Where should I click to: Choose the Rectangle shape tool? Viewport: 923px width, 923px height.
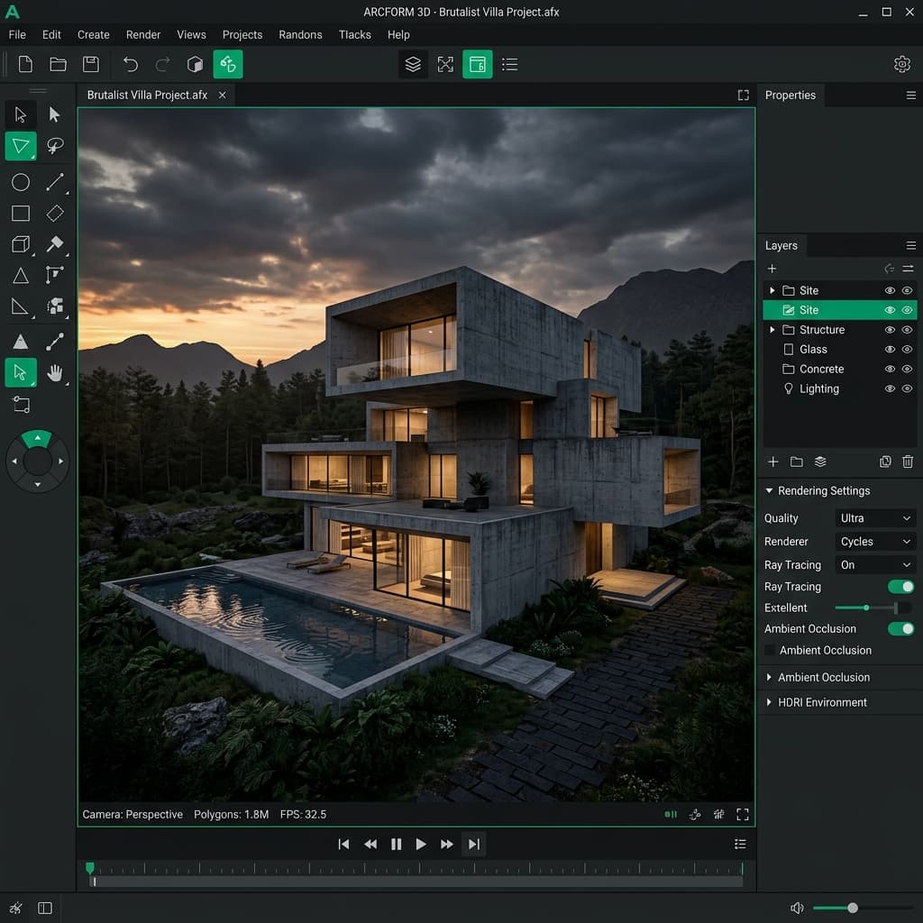[x=20, y=214]
